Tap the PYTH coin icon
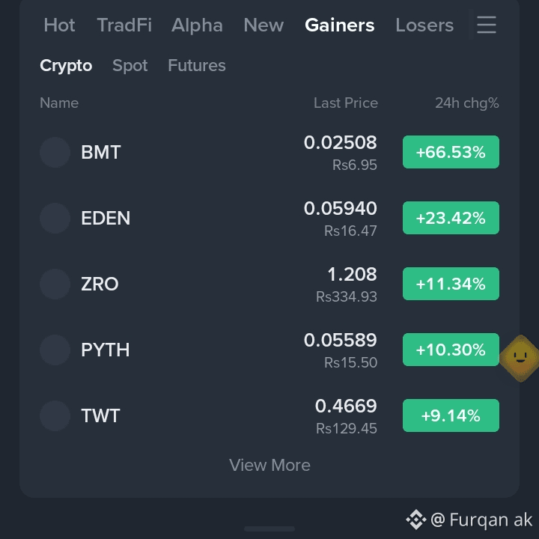Viewport: 539px width, 539px height. pos(55,350)
